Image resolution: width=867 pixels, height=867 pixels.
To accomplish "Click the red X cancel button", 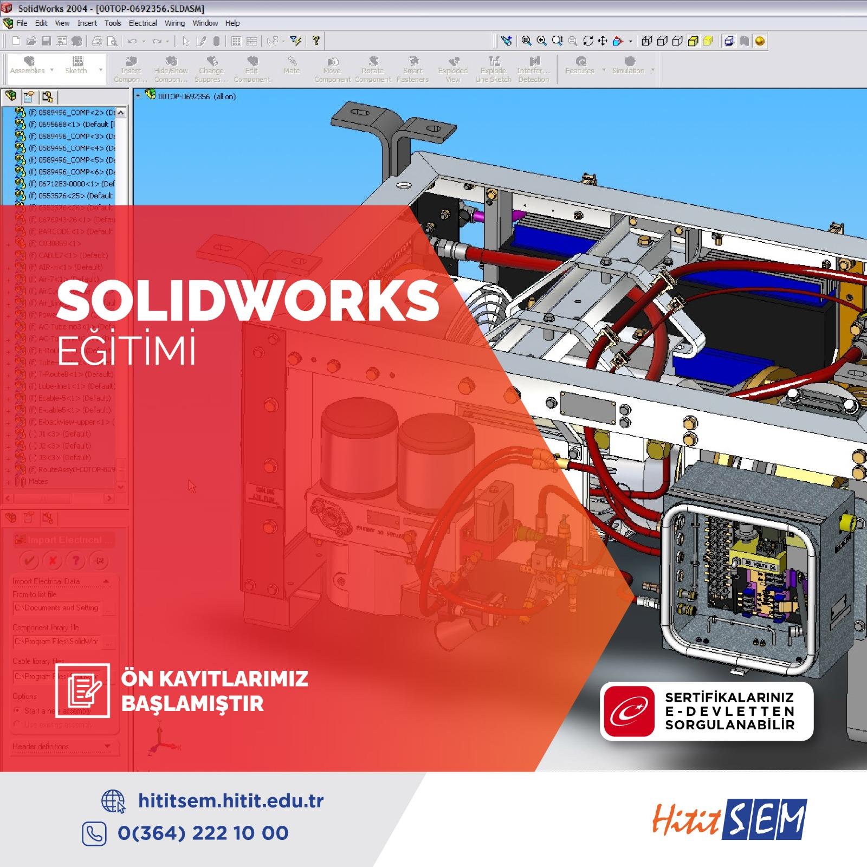I will [53, 561].
